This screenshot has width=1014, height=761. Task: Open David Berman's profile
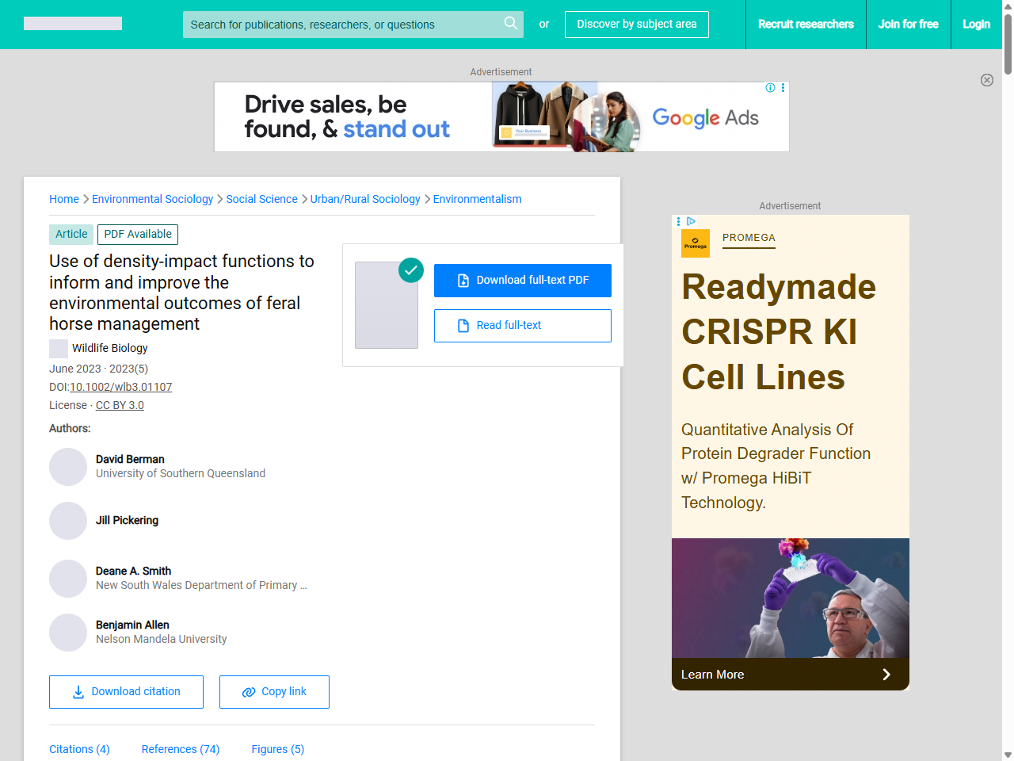tap(130, 459)
